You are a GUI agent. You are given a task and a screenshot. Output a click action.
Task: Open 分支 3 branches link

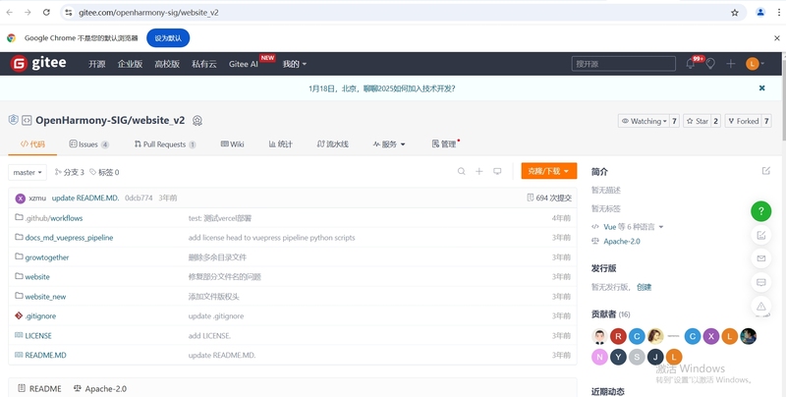click(69, 172)
